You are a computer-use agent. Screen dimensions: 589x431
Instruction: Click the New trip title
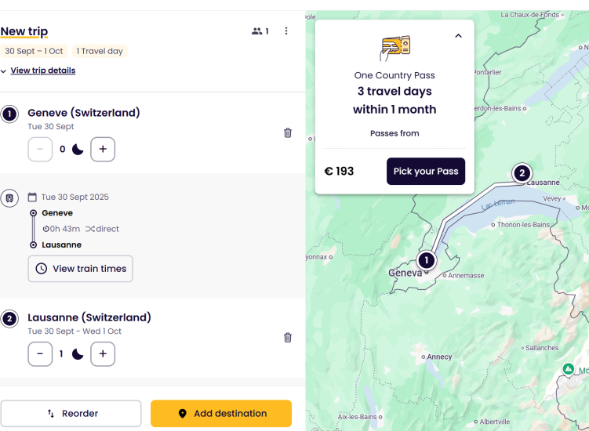tap(24, 31)
